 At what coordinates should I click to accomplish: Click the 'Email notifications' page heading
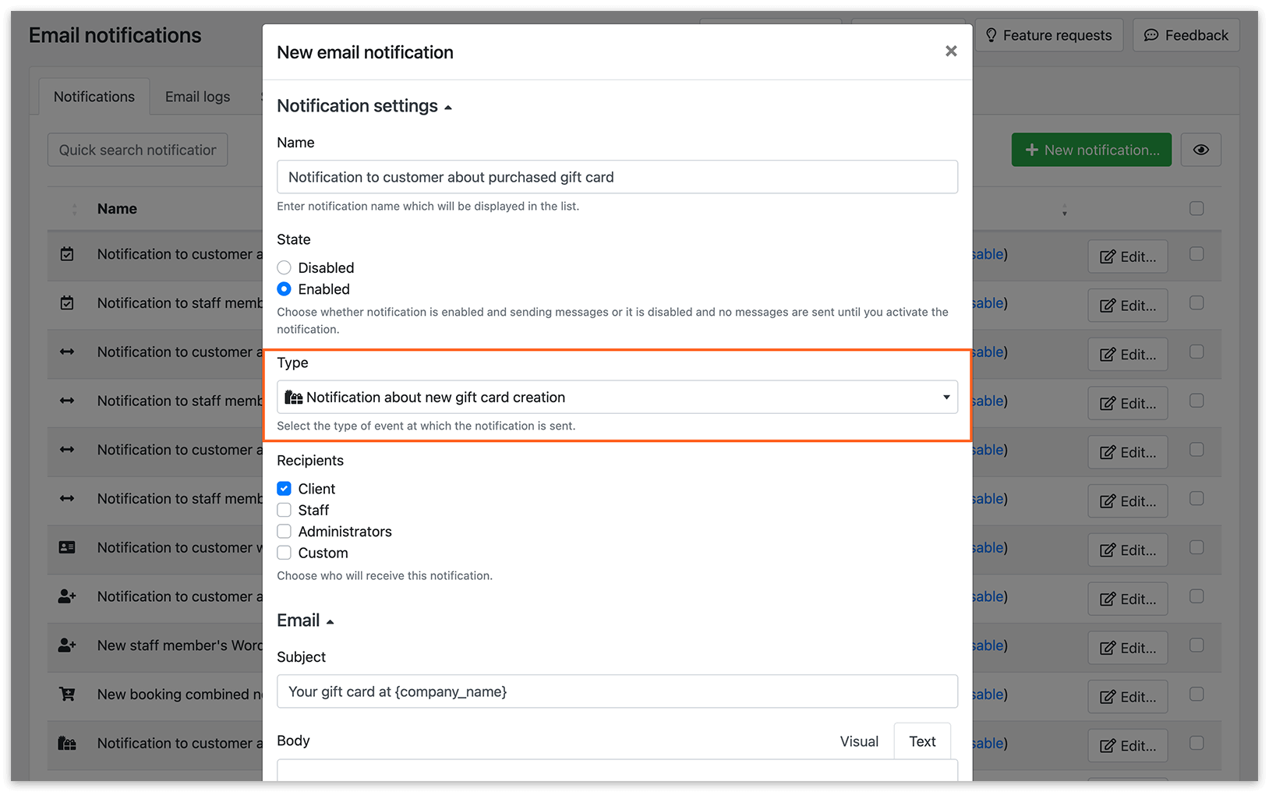pyautogui.click(x=115, y=35)
